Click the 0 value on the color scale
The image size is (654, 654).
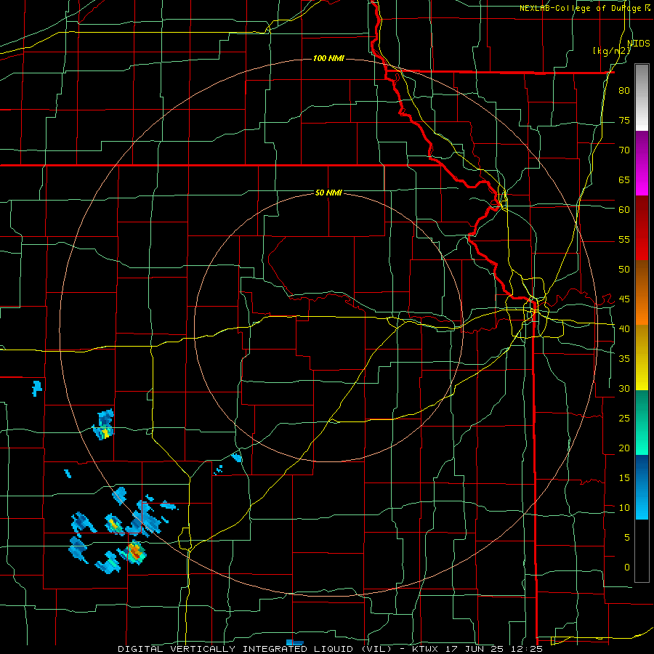tap(627, 568)
